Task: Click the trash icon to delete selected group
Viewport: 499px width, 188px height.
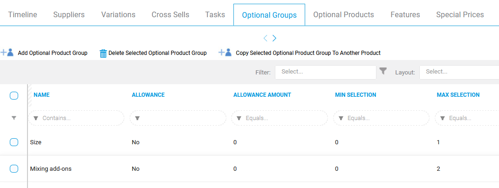Action: [103, 54]
